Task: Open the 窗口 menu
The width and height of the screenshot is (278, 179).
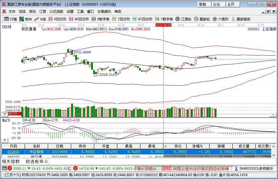Action: click(x=90, y=11)
